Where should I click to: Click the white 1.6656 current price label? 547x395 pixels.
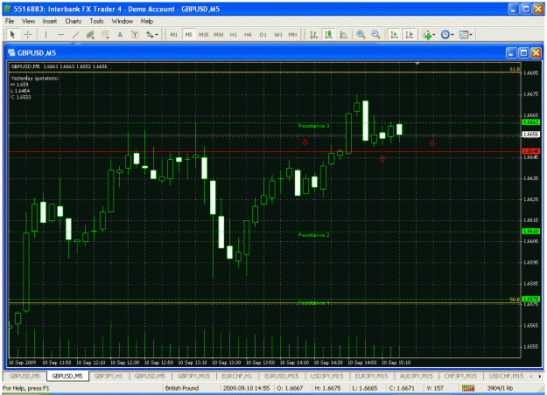[x=531, y=135]
